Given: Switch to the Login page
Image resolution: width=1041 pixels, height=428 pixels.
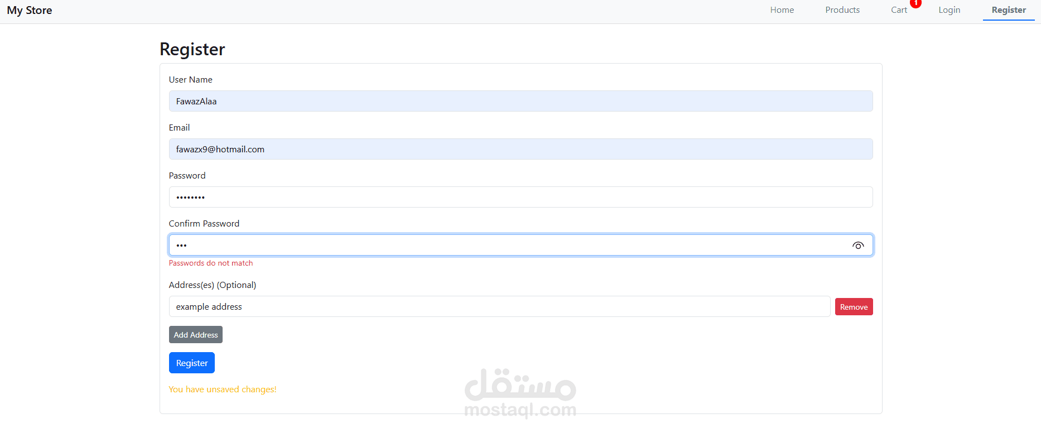Looking at the screenshot, I should [x=949, y=10].
